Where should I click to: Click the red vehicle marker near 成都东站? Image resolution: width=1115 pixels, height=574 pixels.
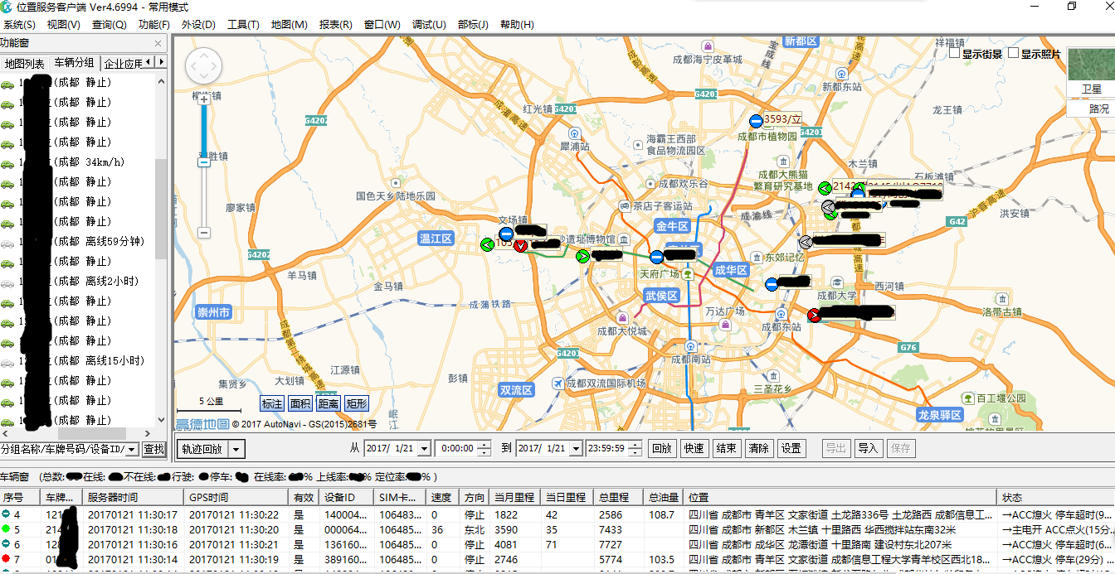click(x=814, y=314)
